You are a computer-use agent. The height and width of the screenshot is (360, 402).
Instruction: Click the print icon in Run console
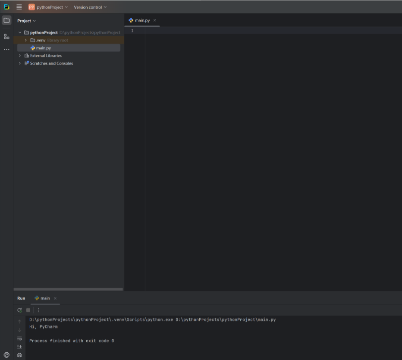click(x=19, y=355)
